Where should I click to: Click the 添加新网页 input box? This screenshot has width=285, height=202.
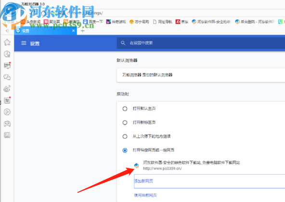coord(209,181)
